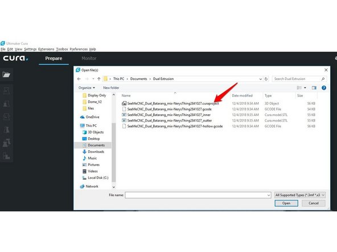Screen dimensions: 337x252
Task: Click the navigation pane scroll-down arrow
Action: 114,187
